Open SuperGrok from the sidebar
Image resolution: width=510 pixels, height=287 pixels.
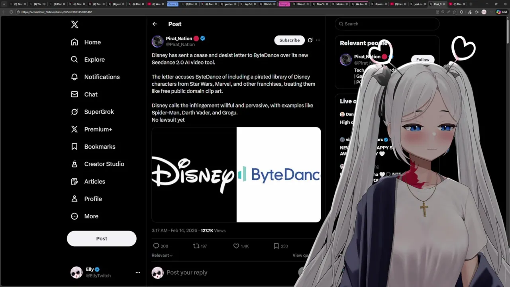tap(92, 112)
